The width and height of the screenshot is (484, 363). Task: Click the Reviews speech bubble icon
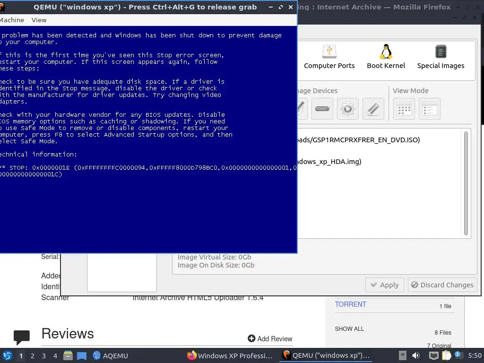click(x=22, y=337)
